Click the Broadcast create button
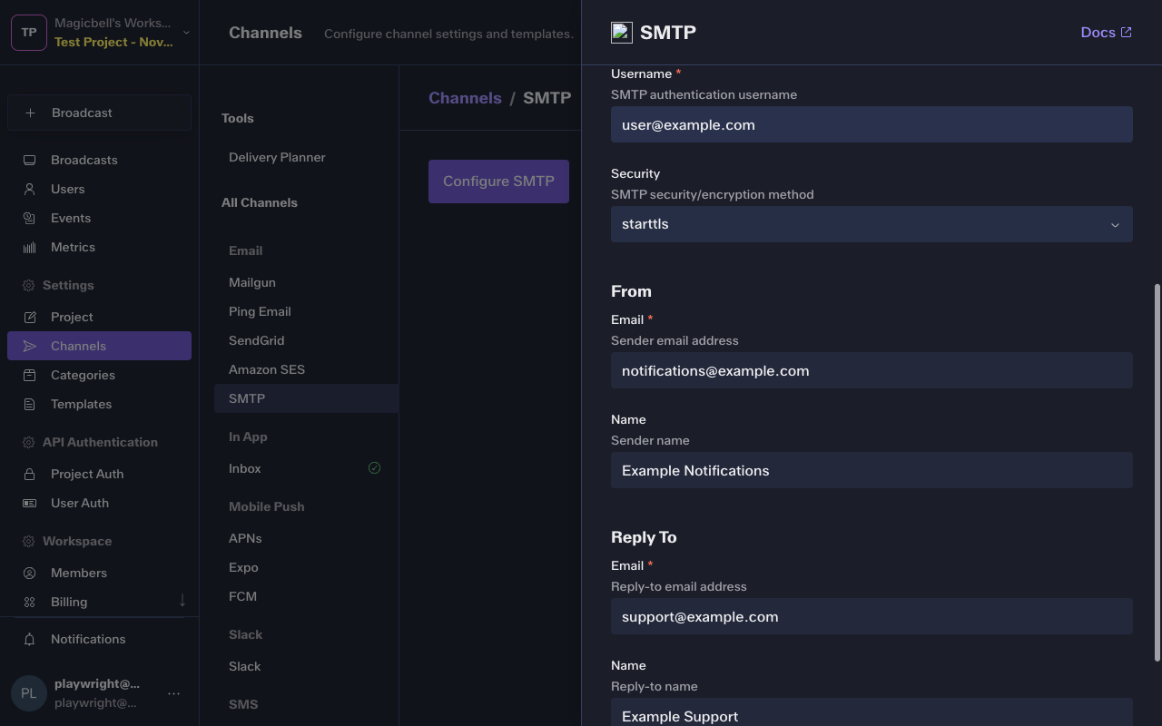The height and width of the screenshot is (726, 1162). [99, 113]
